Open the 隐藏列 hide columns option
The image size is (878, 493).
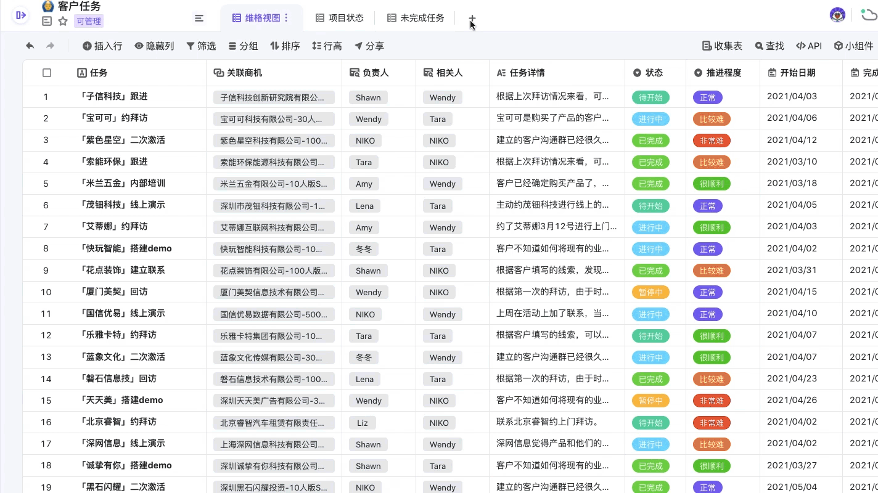click(x=154, y=46)
